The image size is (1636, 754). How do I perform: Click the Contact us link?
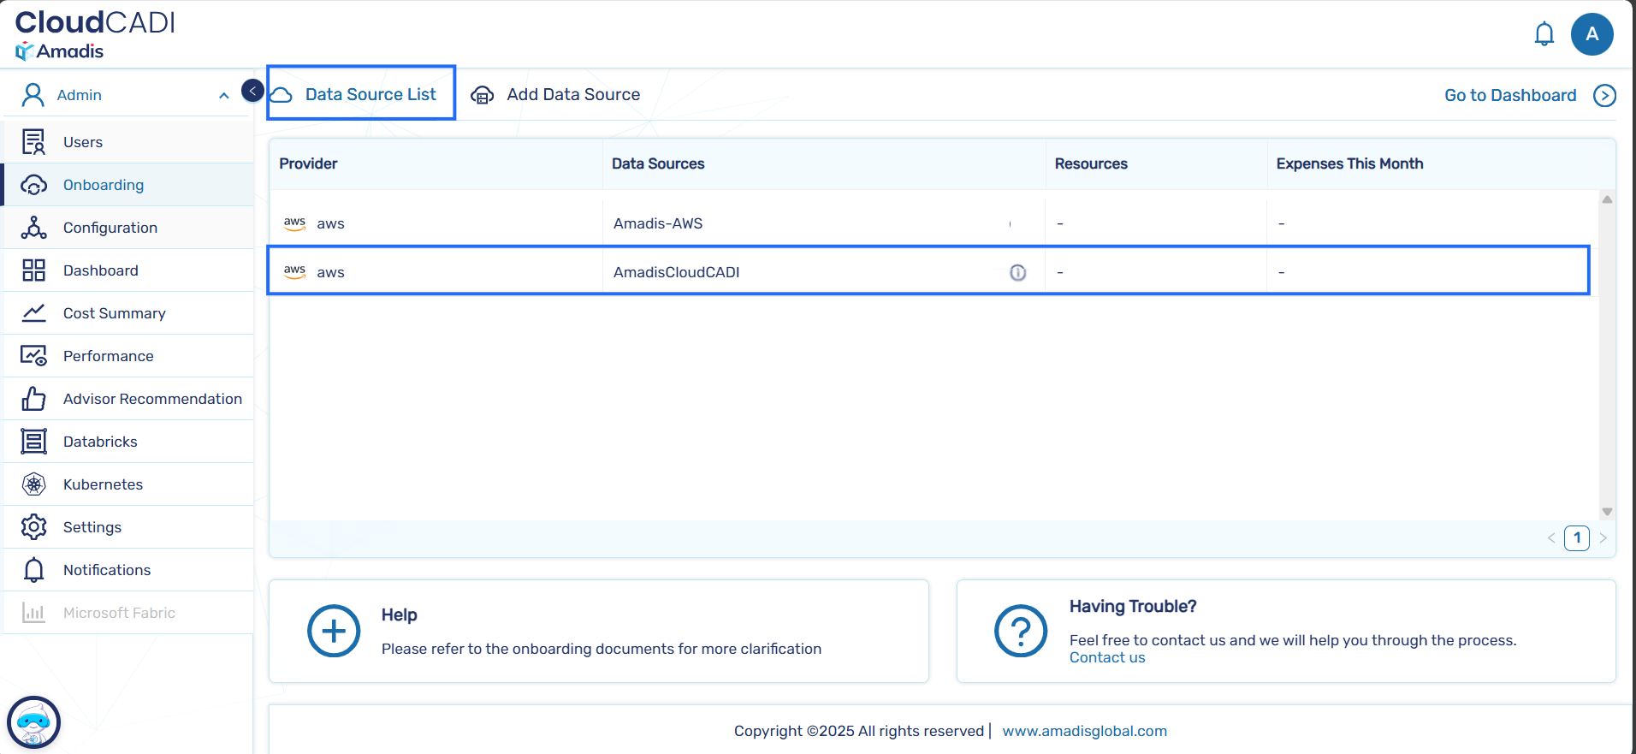(x=1106, y=657)
